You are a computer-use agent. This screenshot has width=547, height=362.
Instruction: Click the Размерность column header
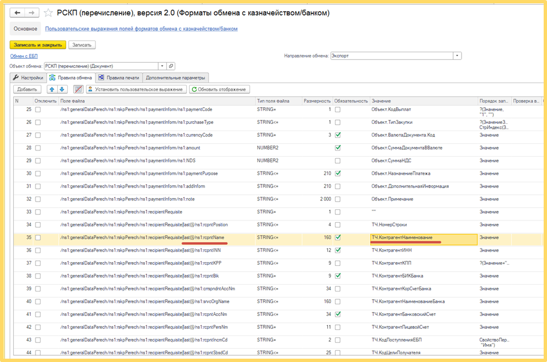pos(317,101)
